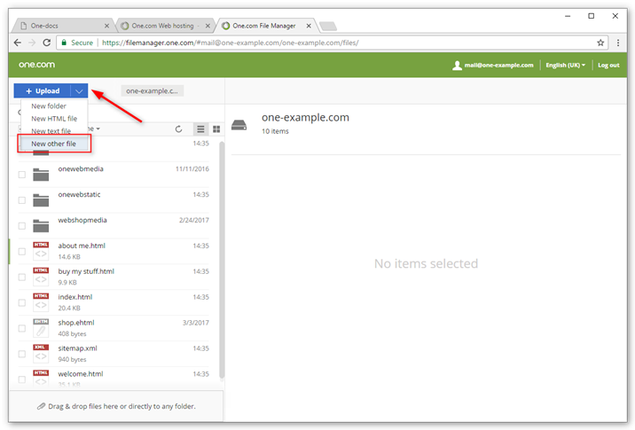Choose New HTML file from menu

[54, 119]
